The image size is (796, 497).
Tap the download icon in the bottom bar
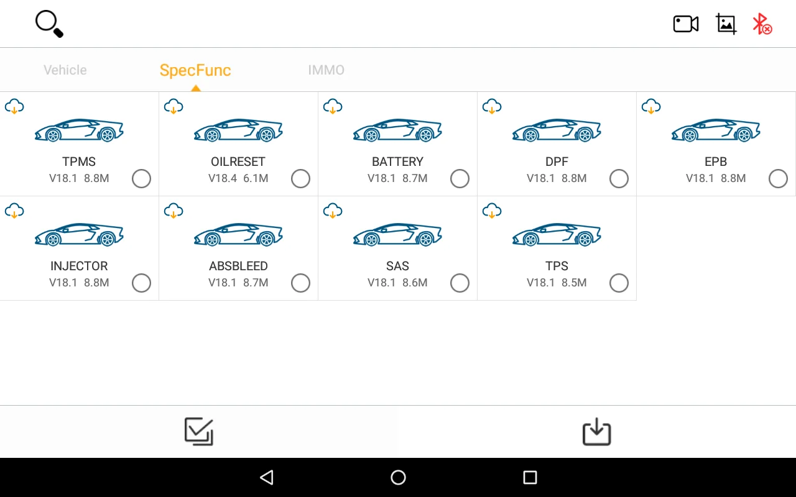(x=596, y=432)
